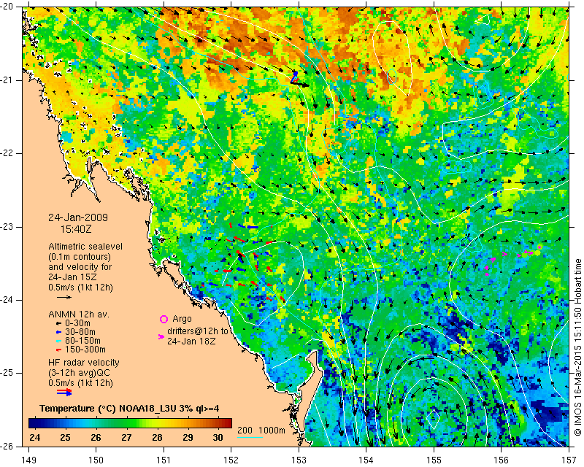584x467 pixels.
Task: Click the '24-Jan-2009' date label
Action: [x=78, y=217]
